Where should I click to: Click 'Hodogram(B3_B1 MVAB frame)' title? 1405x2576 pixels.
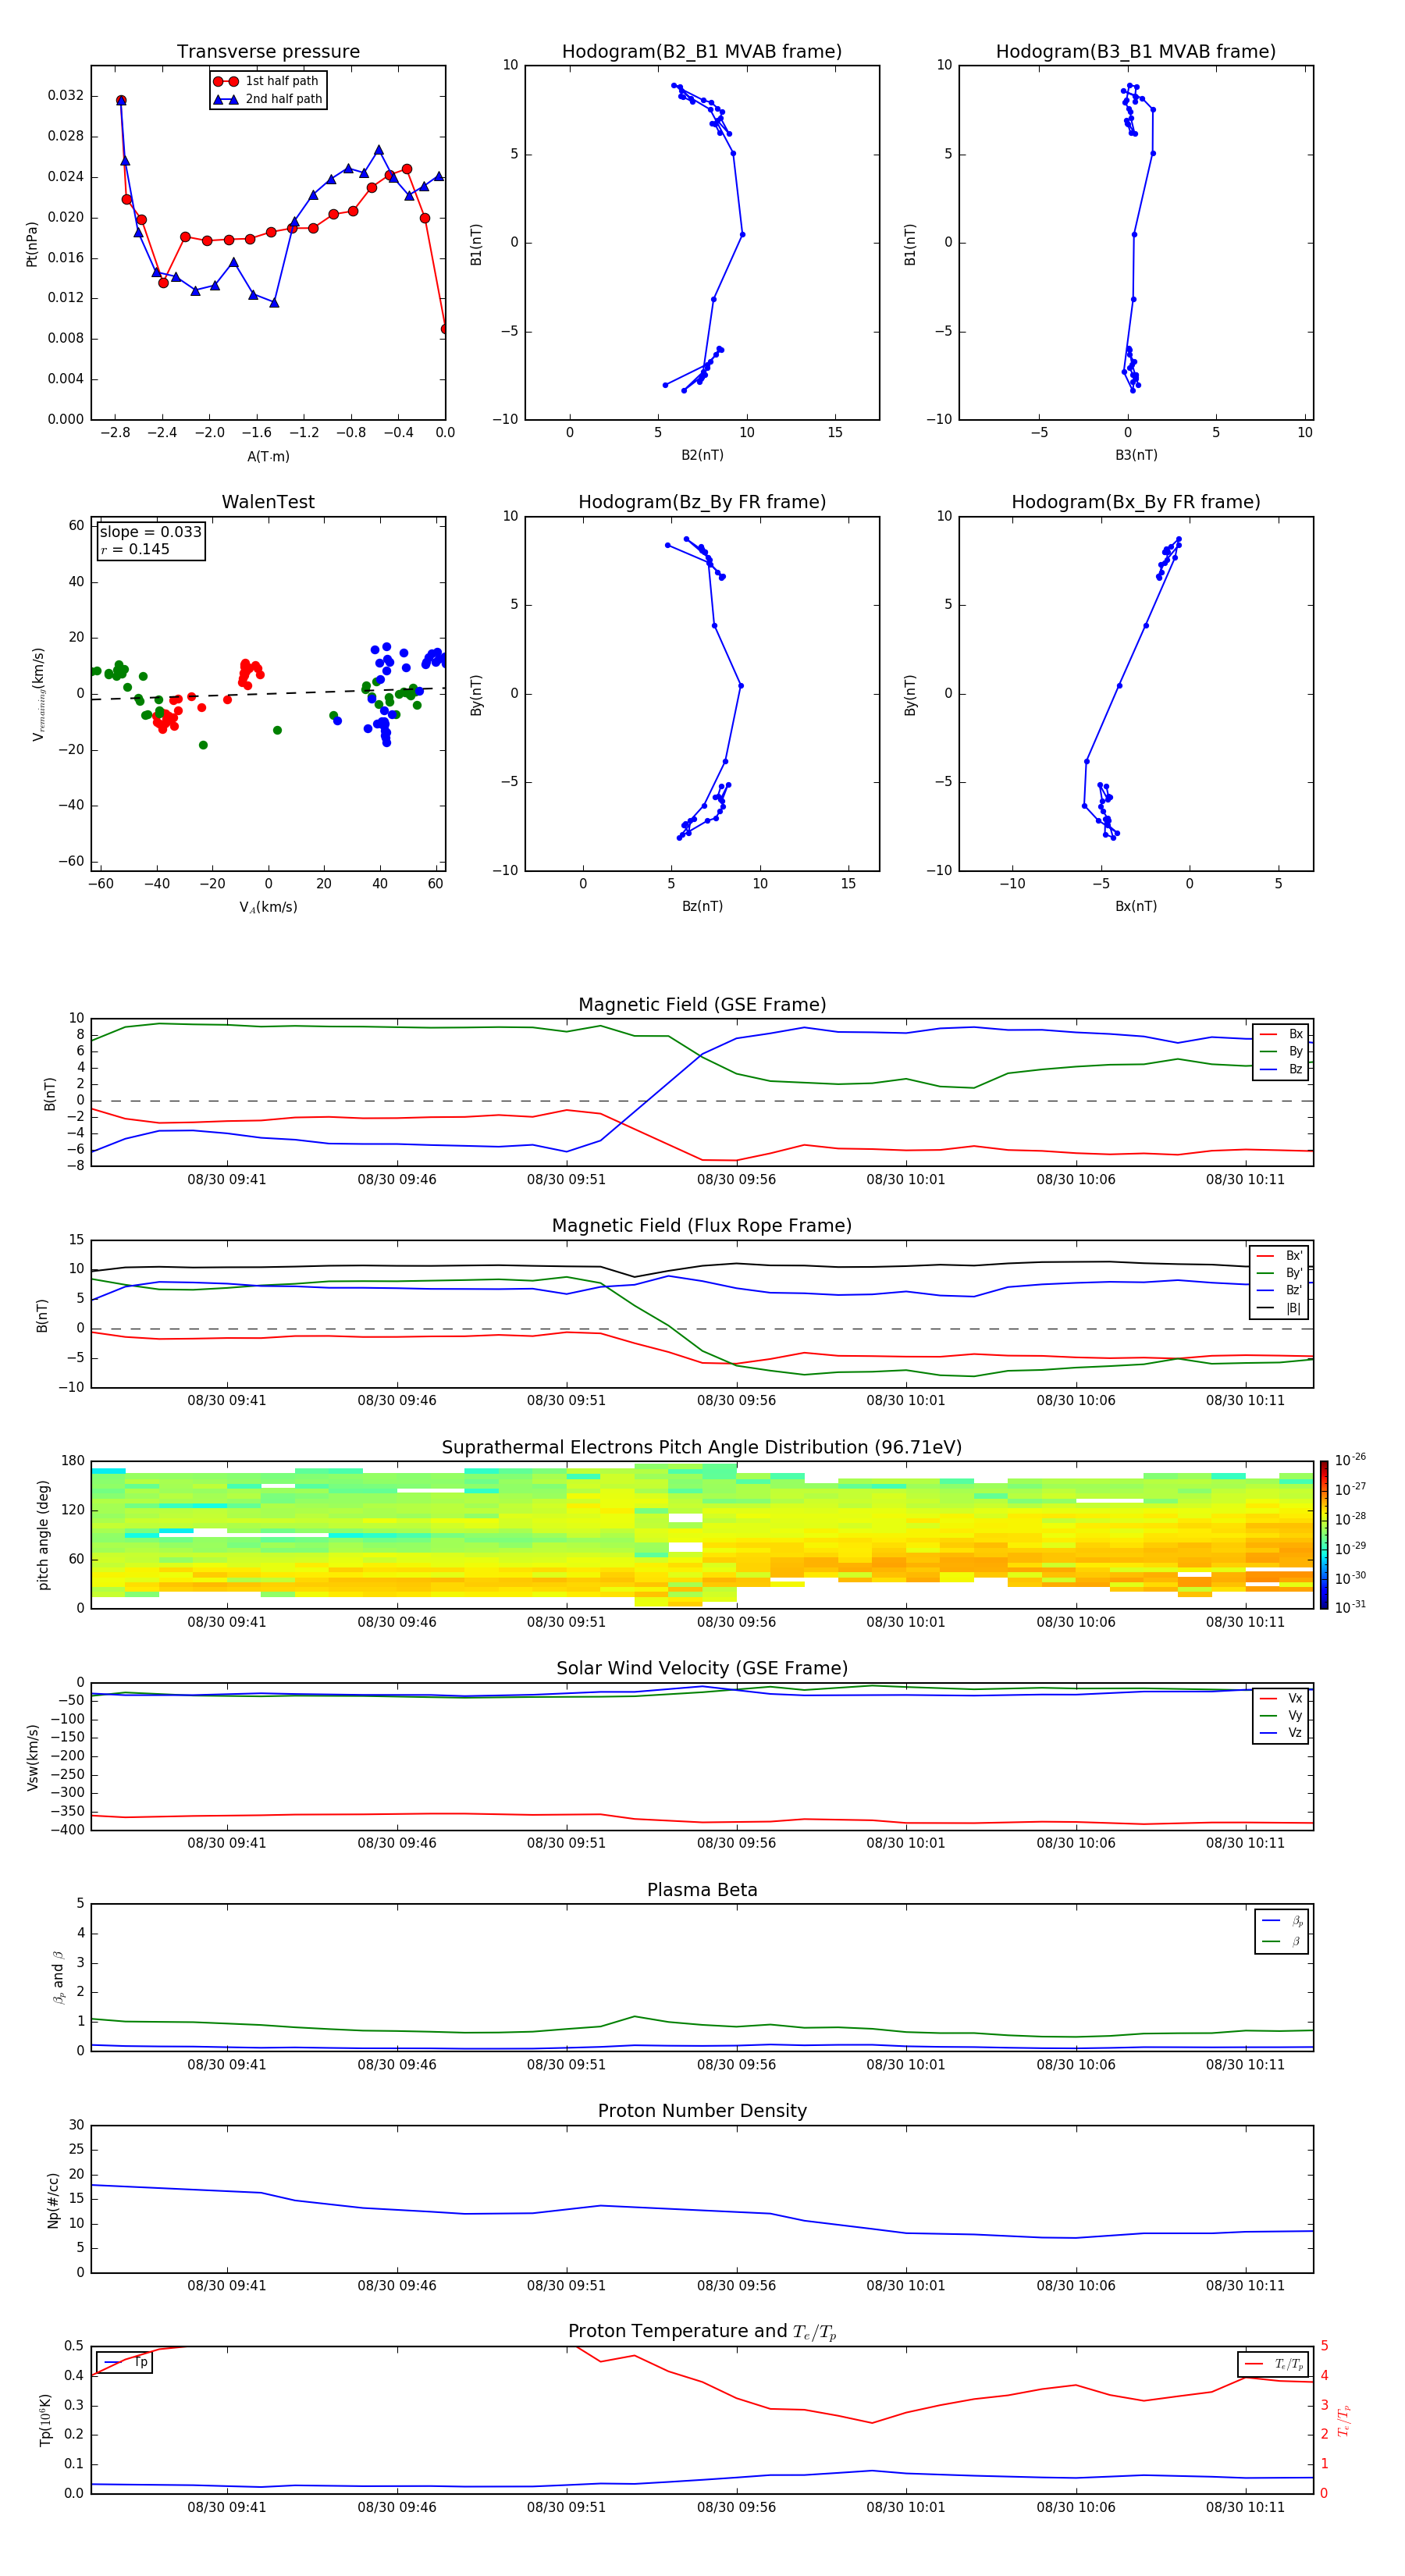1136,51
